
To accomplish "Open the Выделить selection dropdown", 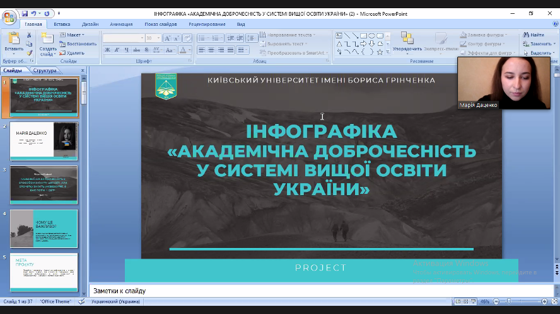I will 540,53.
